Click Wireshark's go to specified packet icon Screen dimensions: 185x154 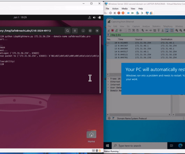pyautogui.click(x=155, y=30)
